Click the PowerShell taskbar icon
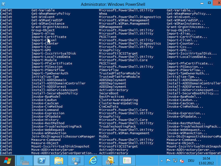Screen dimensions: 221x166 click(x=41, y=160)
